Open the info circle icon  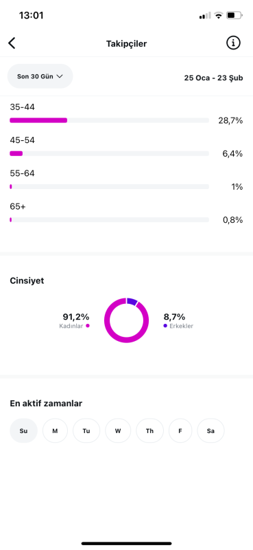pos(233,43)
